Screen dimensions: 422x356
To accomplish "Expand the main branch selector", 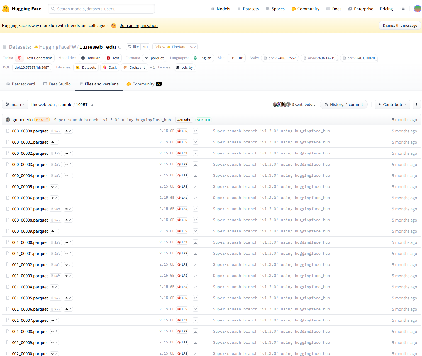I will click(15, 104).
